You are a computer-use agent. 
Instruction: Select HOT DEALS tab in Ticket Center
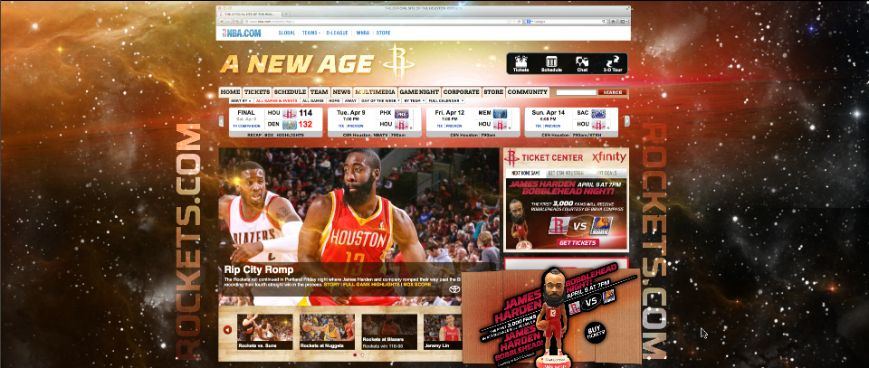coord(608,173)
